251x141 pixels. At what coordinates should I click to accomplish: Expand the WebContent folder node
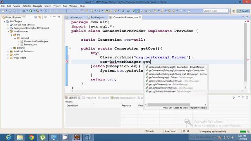pyautogui.click(x=8, y=58)
